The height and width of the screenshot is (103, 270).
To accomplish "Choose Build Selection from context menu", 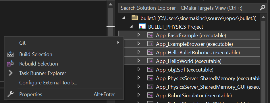I will click(64, 54).
